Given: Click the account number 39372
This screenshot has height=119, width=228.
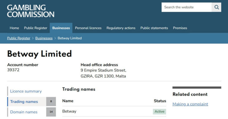Looking at the screenshot, I should click(13, 70).
